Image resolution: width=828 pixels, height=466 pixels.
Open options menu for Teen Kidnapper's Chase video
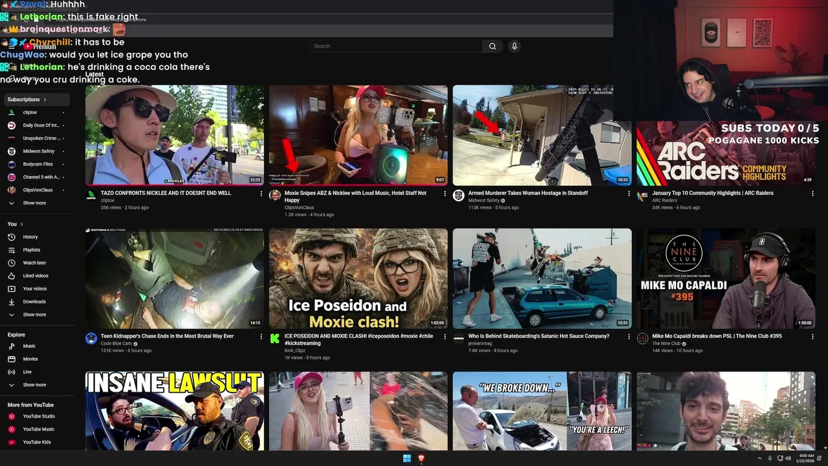pos(261,337)
